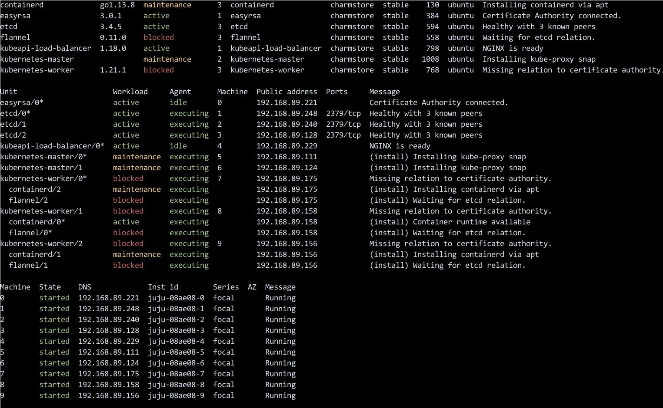Select unit kubernetes-worker/0*
Image resolution: width=663 pixels, height=408 pixels.
click(x=43, y=178)
